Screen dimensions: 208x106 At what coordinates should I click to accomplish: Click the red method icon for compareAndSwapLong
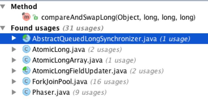[26, 17]
